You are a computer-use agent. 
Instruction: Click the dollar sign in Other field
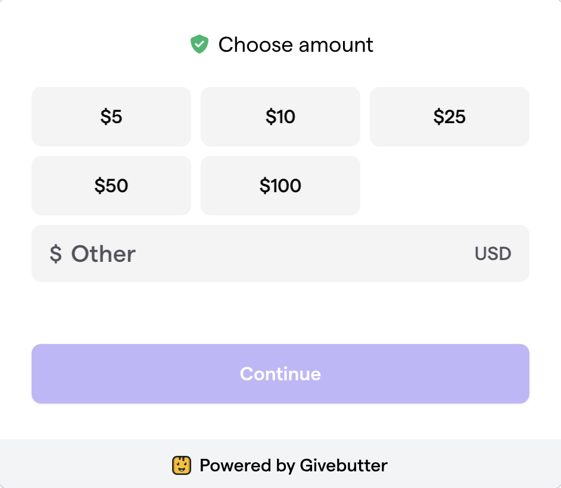[x=55, y=254]
